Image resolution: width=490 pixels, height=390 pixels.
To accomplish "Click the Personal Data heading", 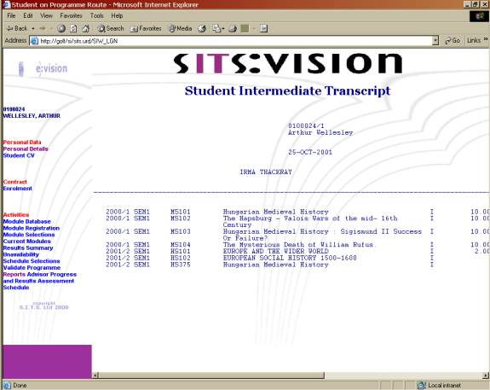I will (x=22, y=143).
